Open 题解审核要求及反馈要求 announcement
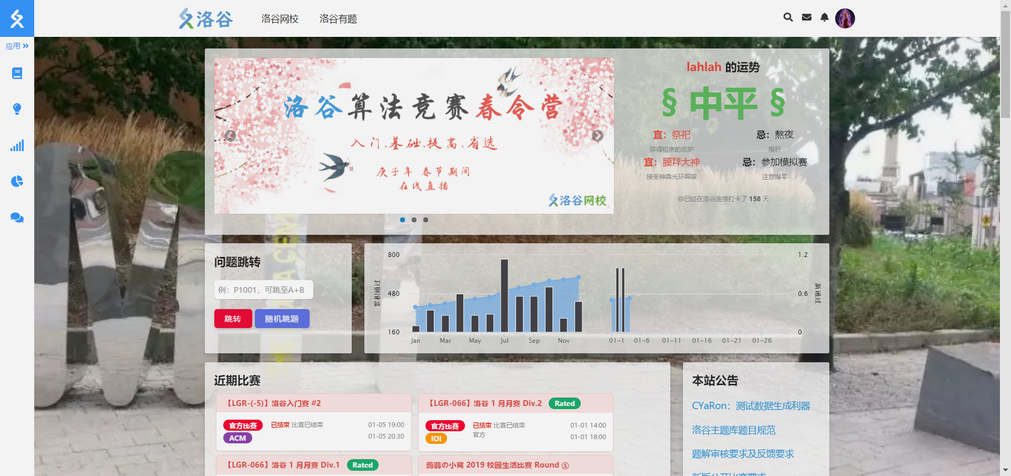This screenshot has width=1011, height=476. coord(743,454)
